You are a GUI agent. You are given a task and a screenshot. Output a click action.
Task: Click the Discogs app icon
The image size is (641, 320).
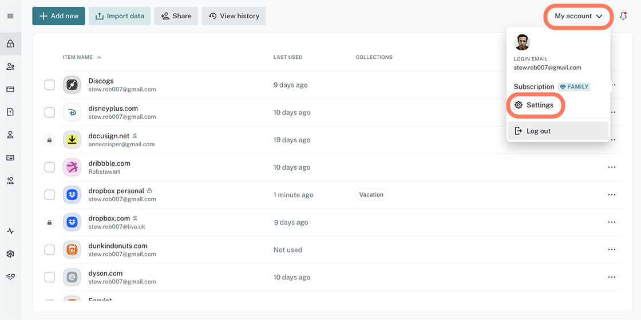(x=72, y=85)
